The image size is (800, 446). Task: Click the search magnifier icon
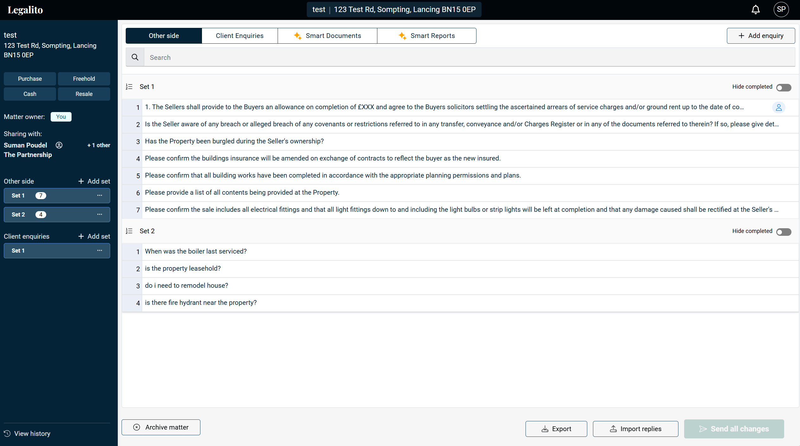(135, 57)
